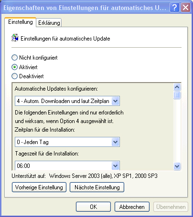This screenshot has height=217, width=193.
Task: Switch to the Einstellung tab
Action: 21,22
